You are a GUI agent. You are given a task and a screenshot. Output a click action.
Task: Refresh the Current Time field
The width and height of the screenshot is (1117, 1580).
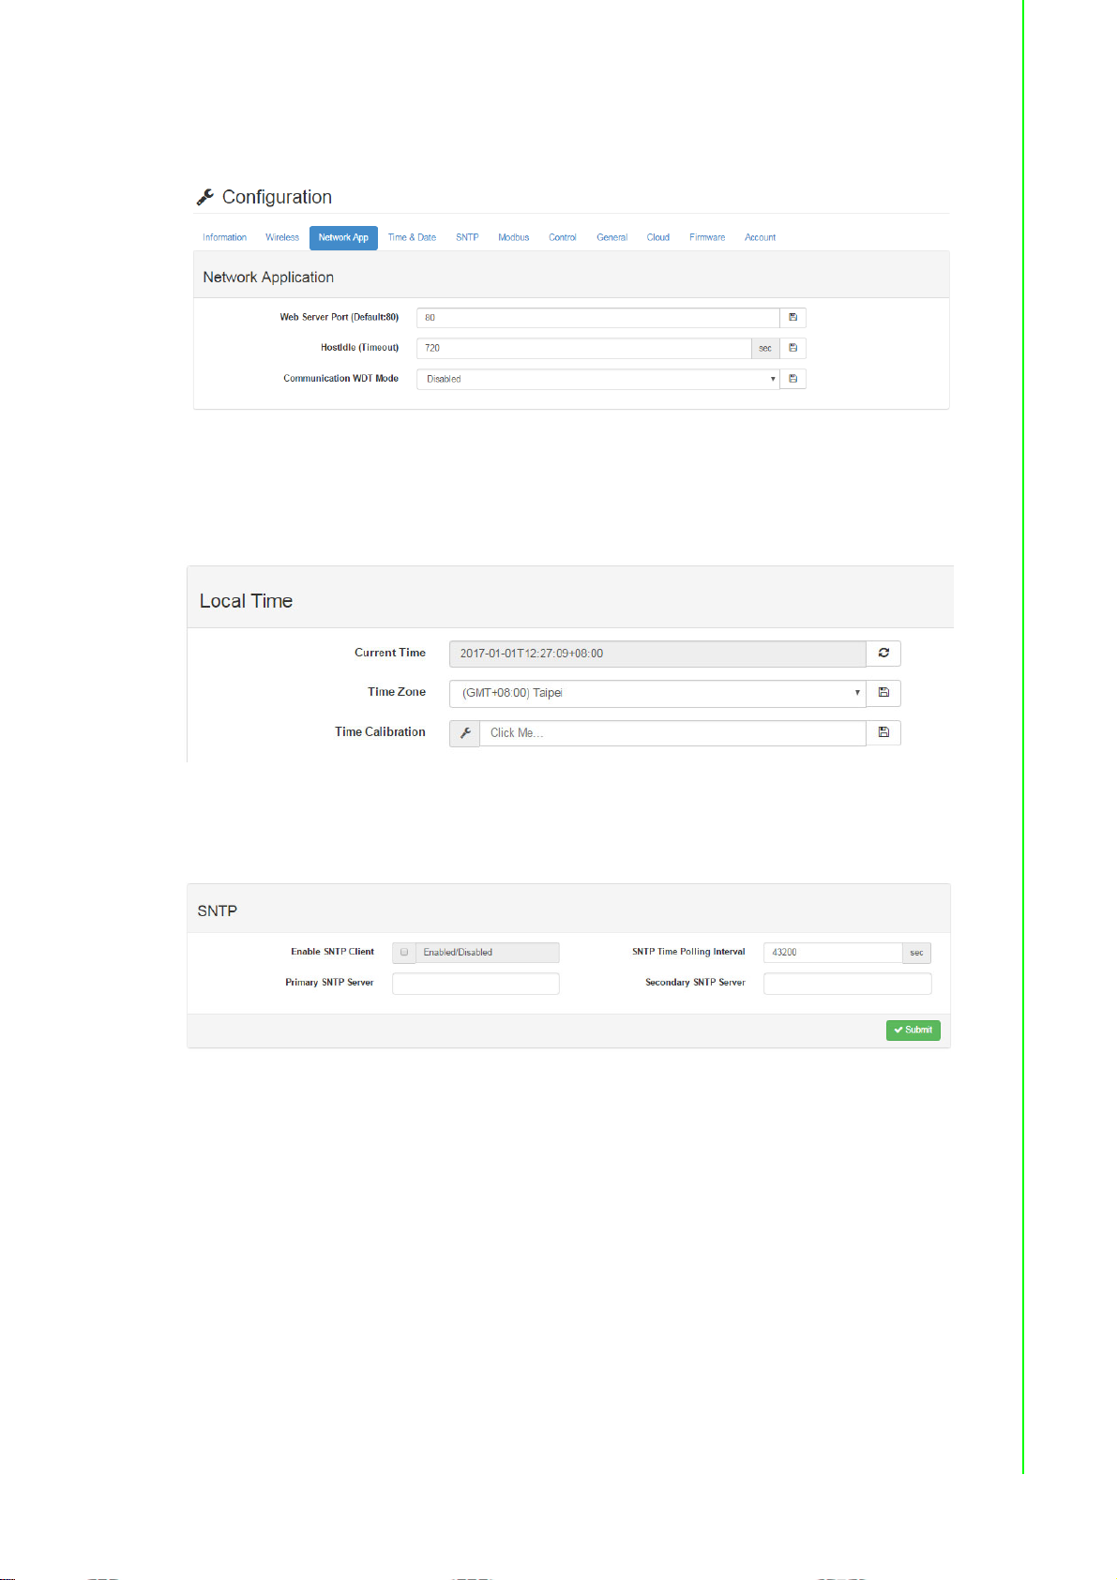coord(883,654)
